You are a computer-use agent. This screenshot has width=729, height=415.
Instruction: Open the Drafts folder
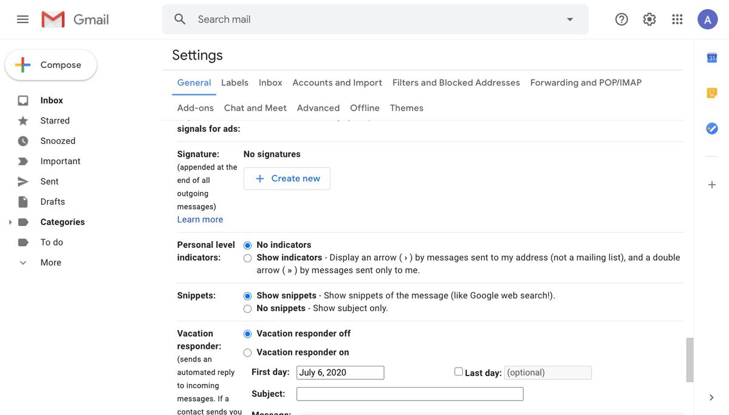point(52,202)
